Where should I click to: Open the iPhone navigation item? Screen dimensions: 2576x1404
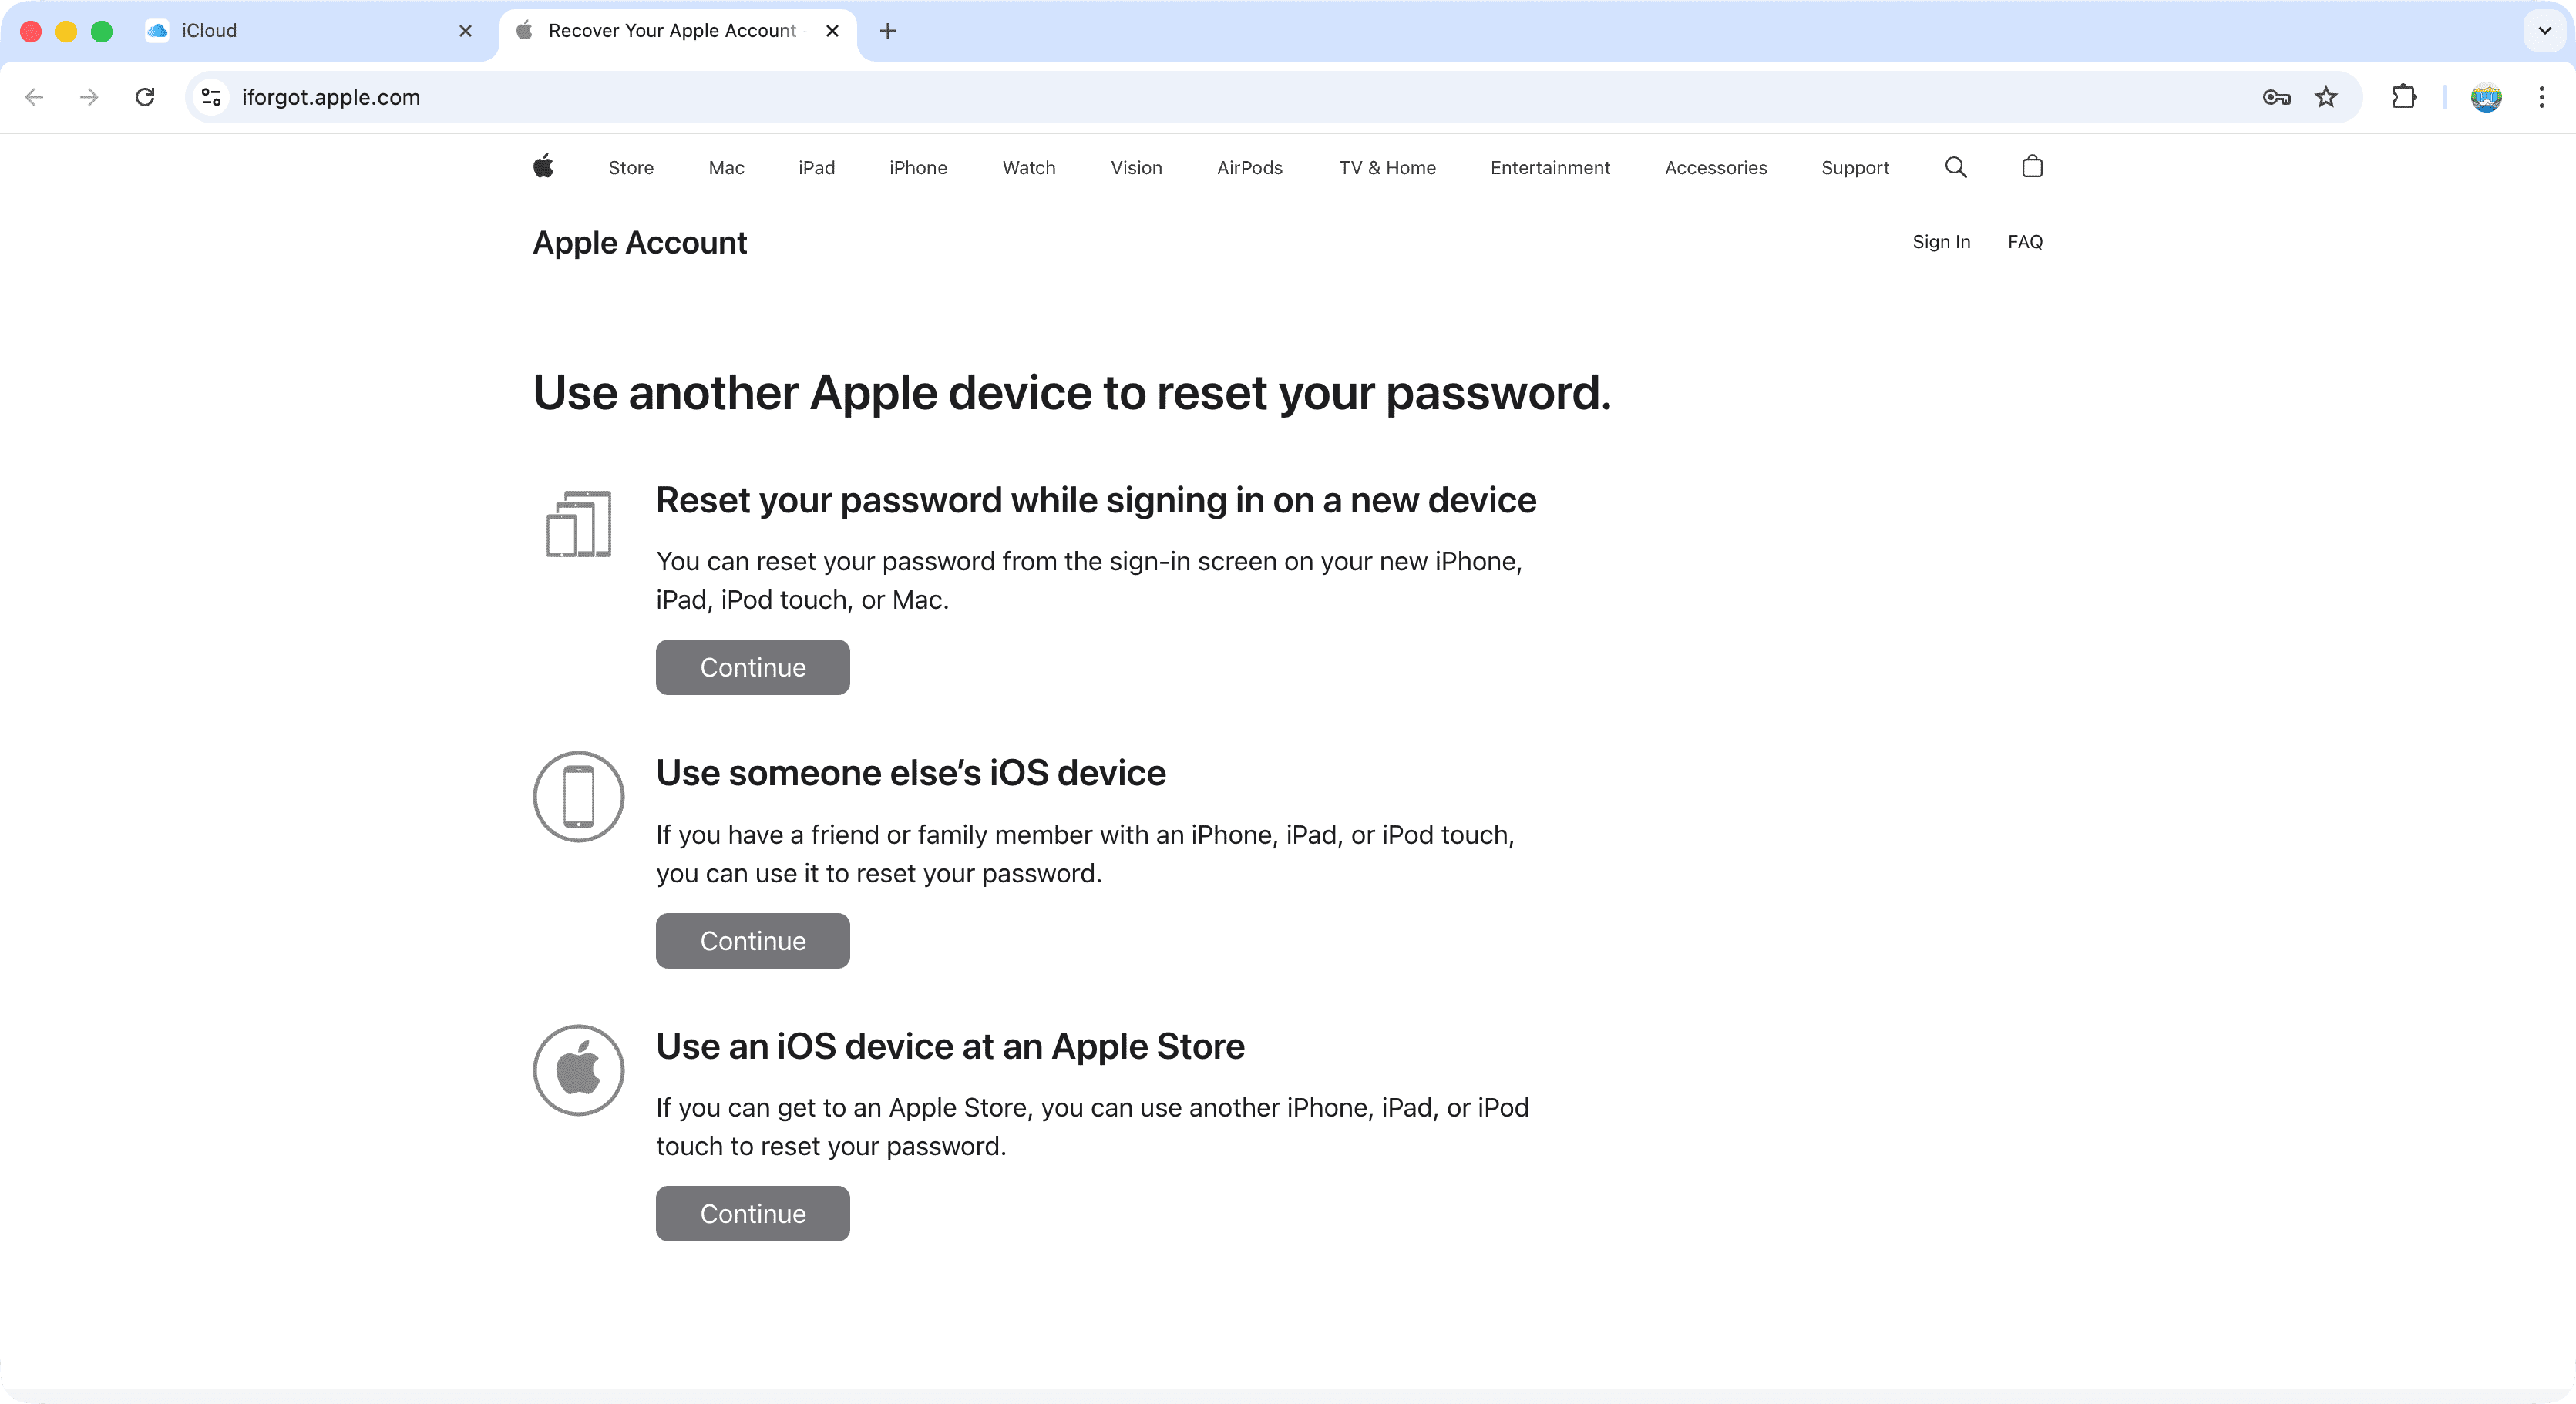(917, 168)
